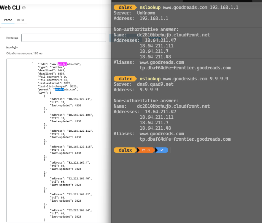Viewport: 262px width, 223px height.
Task: Select the "Обработка запроса: 180 мс" status text
Action: point(24,54)
